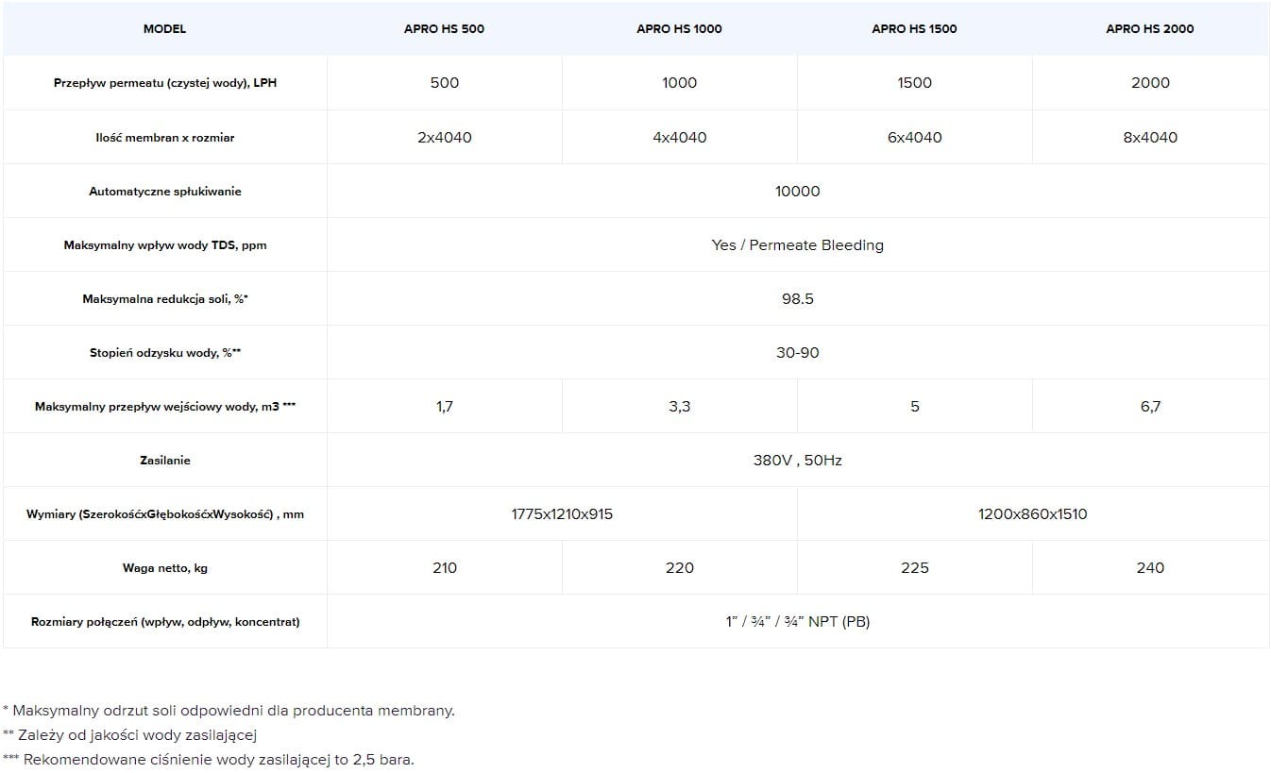1271x773 pixels.
Task: Click the Waga netto, kg row label
Action: pyautogui.click(x=165, y=568)
